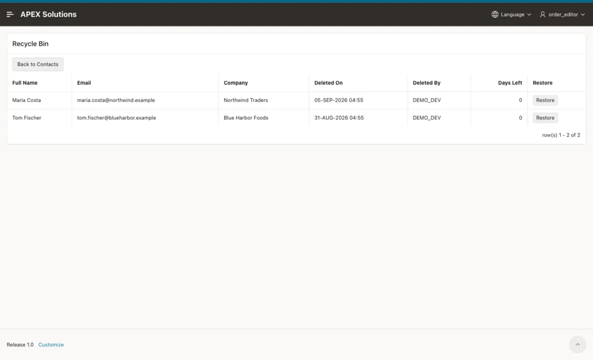593x360 pixels.
Task: Expand the order_editor user menu chevron
Action: 583,14
